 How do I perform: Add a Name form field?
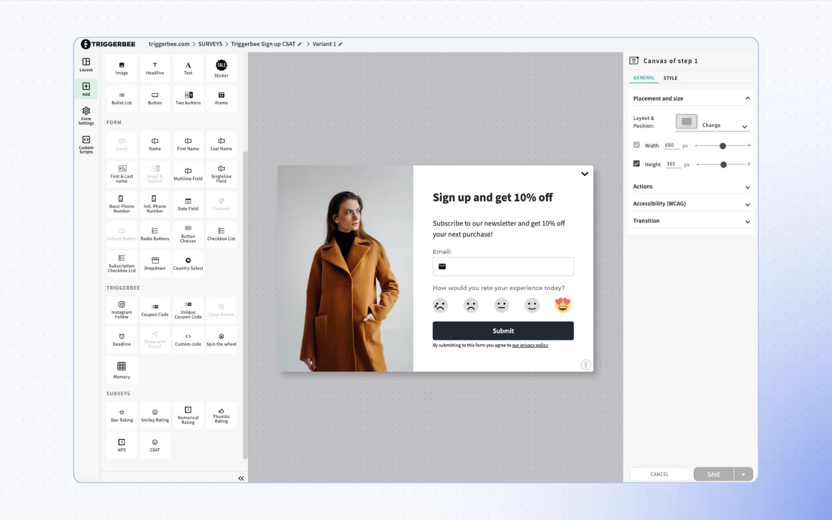pos(155,144)
